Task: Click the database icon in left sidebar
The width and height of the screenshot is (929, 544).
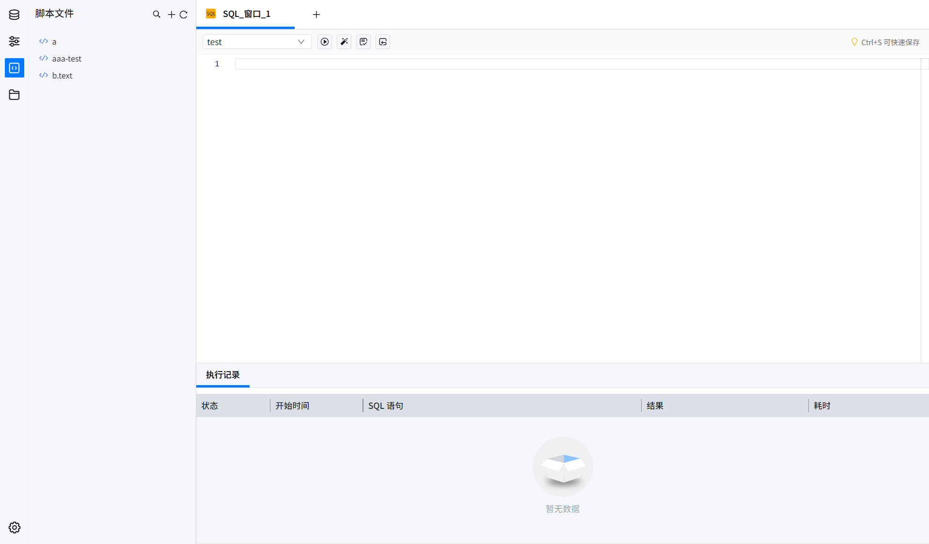Action: [14, 15]
